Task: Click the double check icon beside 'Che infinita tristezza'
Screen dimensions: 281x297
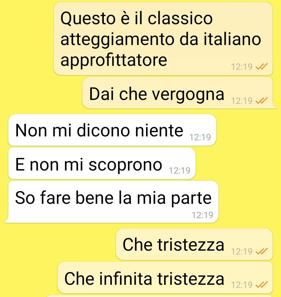Action: [x=261, y=285]
